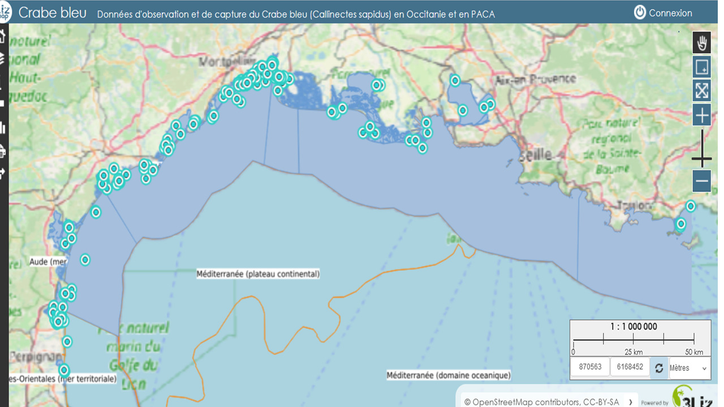Click the Lizmap logo in header
724x407 pixels.
5,12
